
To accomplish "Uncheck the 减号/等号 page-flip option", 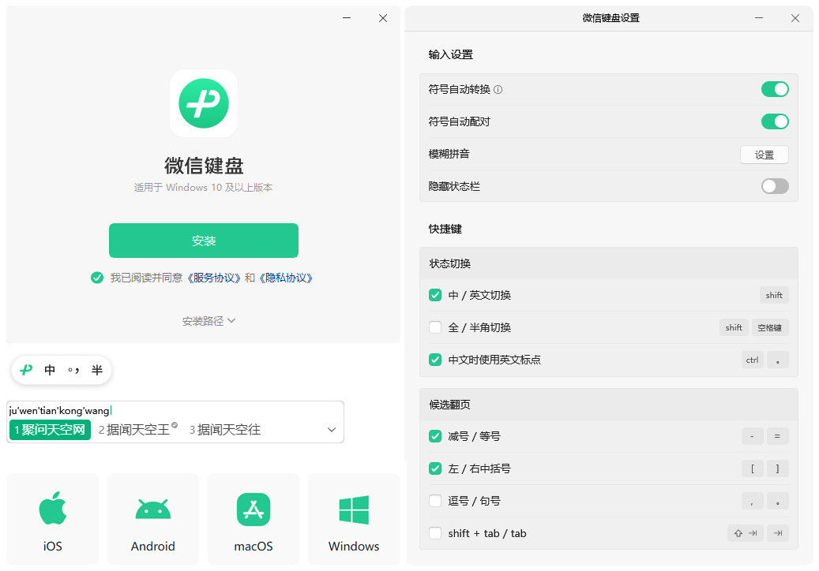I will 435,436.
